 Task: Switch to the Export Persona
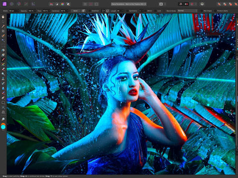click(x=33, y=4)
